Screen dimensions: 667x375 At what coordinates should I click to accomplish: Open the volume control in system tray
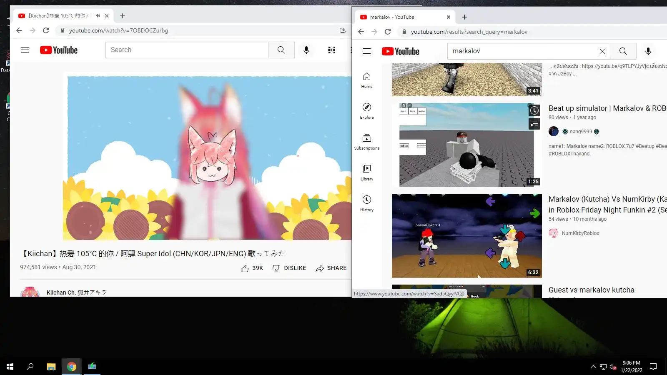tap(613, 367)
